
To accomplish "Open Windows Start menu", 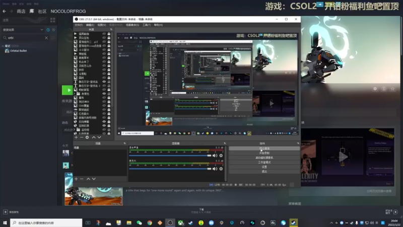I will point(5,223).
